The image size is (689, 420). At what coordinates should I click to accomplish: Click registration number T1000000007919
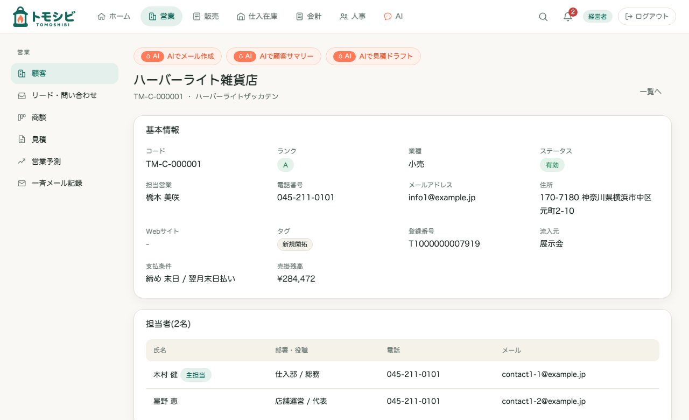pos(444,244)
